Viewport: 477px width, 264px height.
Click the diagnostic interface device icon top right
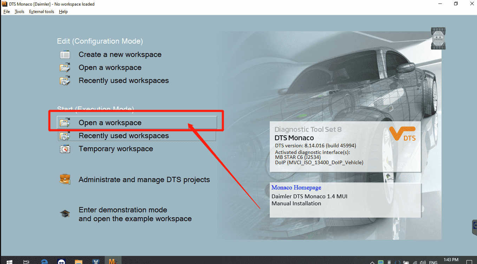click(x=438, y=38)
